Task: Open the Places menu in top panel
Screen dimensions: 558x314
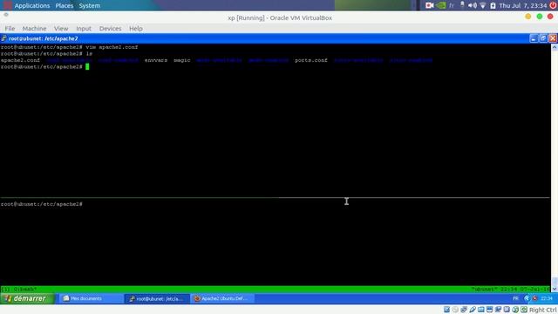Action: pyautogui.click(x=64, y=5)
